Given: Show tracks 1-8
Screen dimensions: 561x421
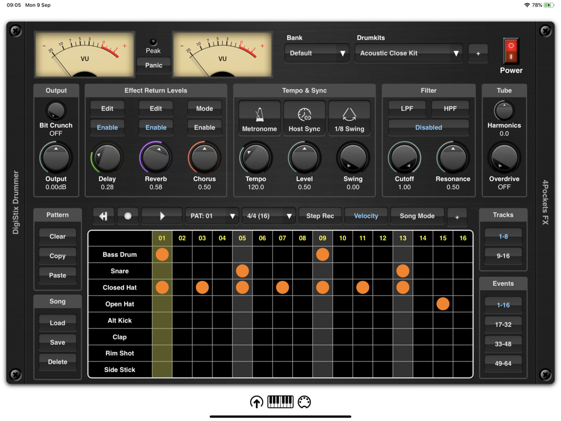Looking at the screenshot, I should [x=503, y=236].
